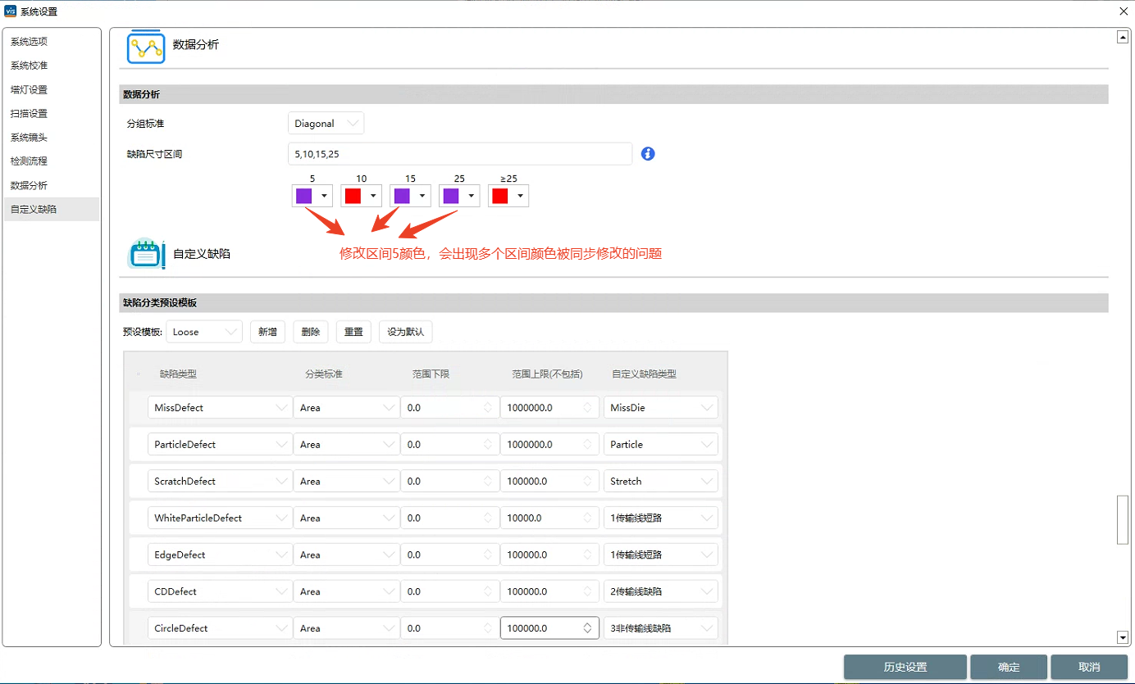Screen dimensions: 1135x684
Task: Click the purple color swatch for interval 5
Action: 304,196
